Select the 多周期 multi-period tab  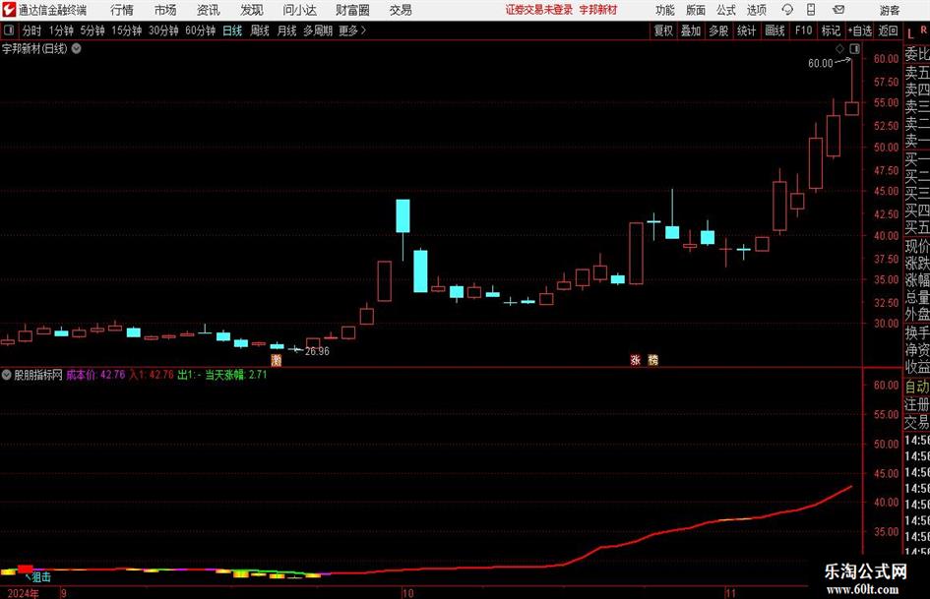318,30
